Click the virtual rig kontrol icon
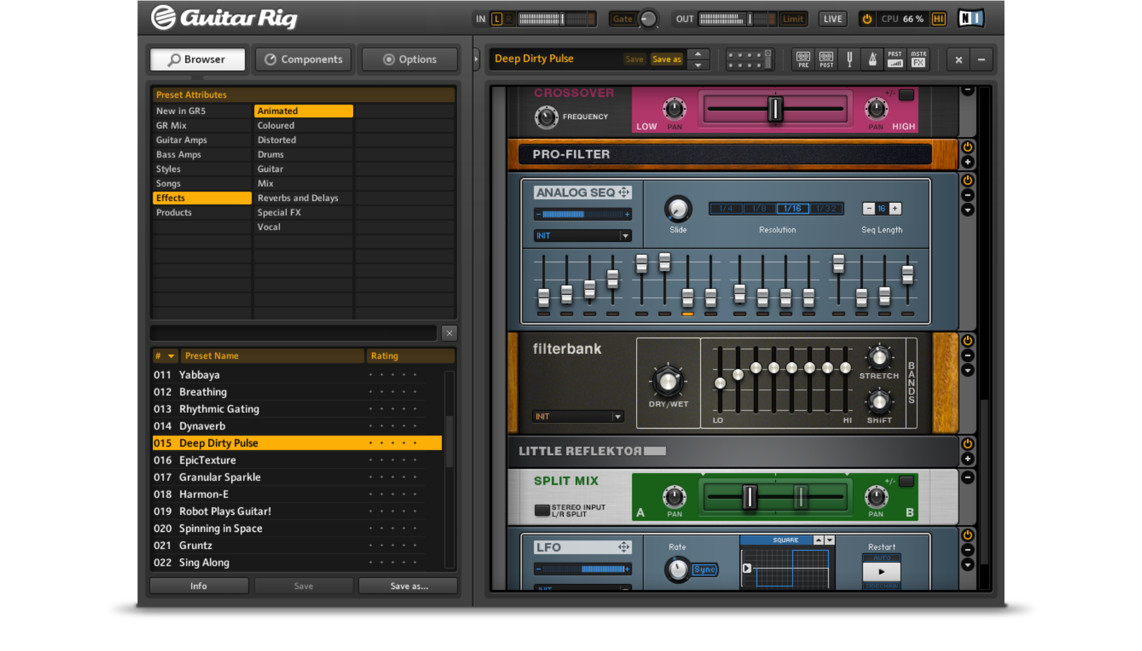The height and width of the screenshot is (651, 1142). [x=749, y=59]
